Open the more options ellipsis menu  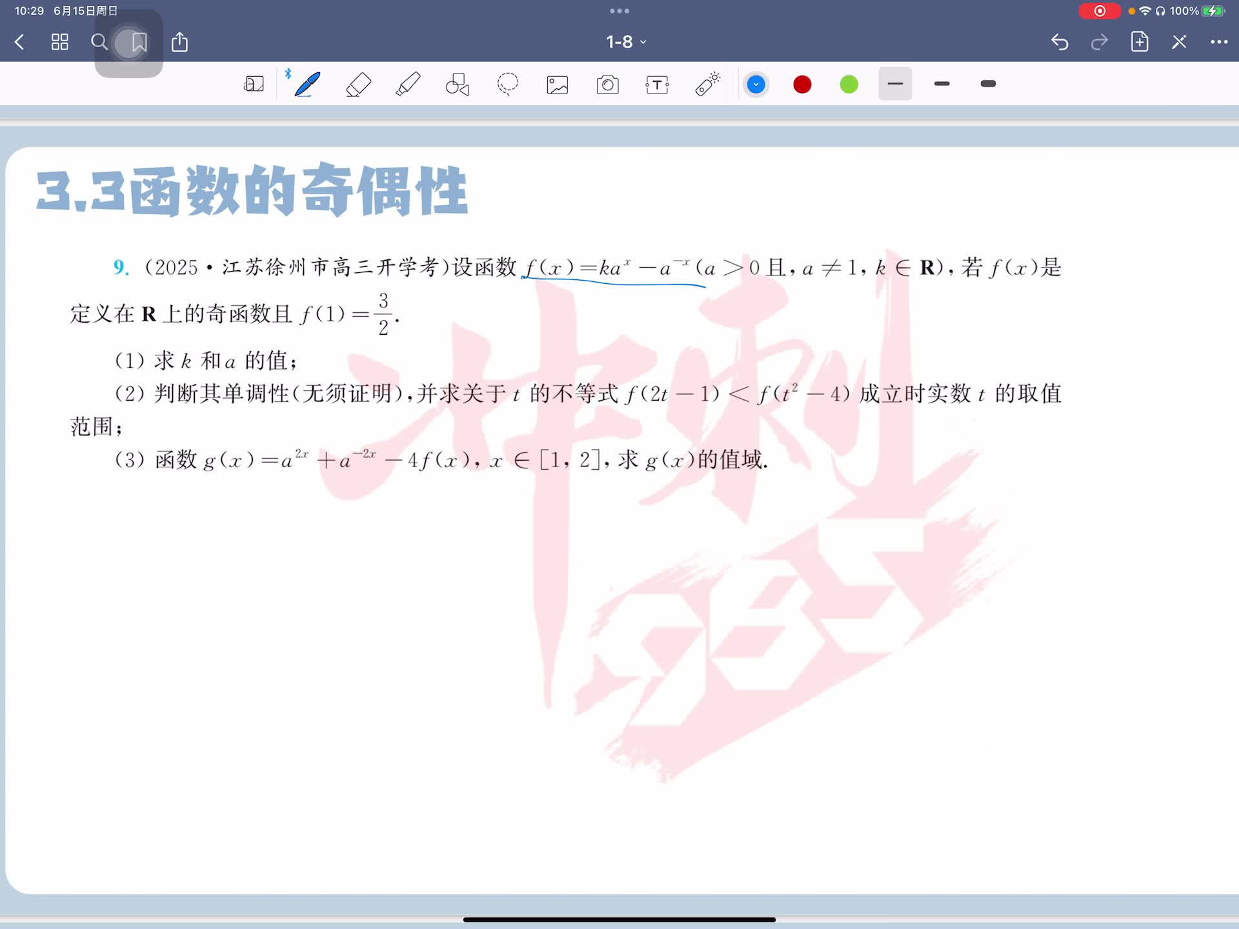pos(1218,42)
